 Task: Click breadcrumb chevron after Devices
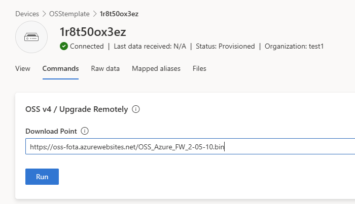click(x=44, y=14)
